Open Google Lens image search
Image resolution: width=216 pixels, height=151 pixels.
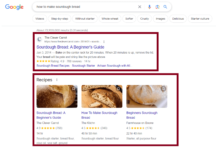click(x=158, y=7)
